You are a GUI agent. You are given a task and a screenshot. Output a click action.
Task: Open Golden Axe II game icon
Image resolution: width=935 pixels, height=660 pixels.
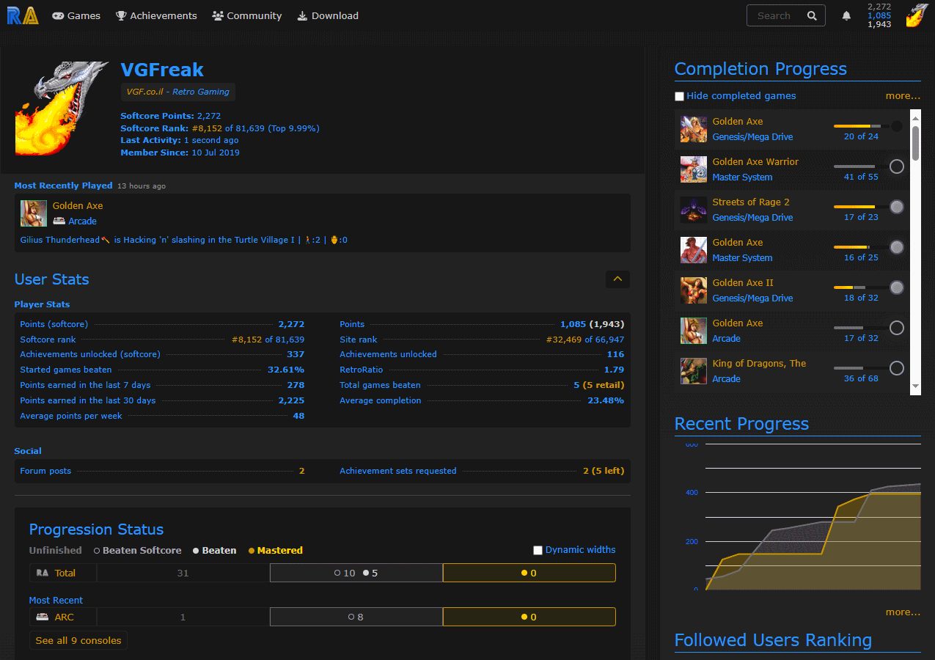[x=694, y=290]
